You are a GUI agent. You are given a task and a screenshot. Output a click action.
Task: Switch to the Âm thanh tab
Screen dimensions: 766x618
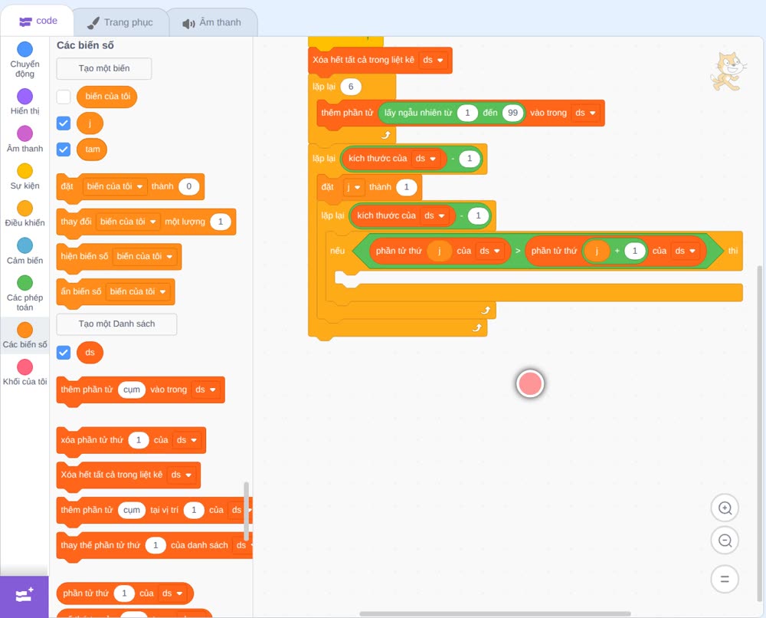pyautogui.click(x=212, y=22)
